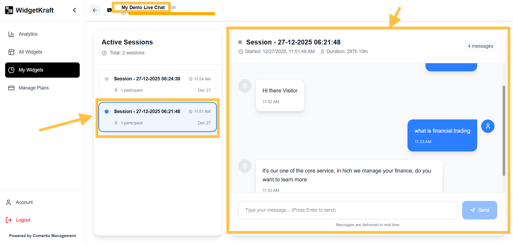Viewport: 513px width, 243px height.
Task: Click the Manage Plans card icon
Action: [11, 88]
